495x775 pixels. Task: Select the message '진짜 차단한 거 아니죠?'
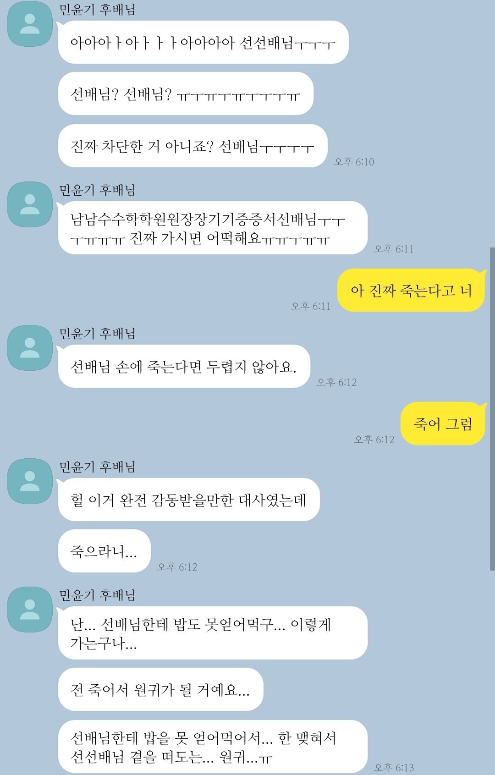pos(192,146)
